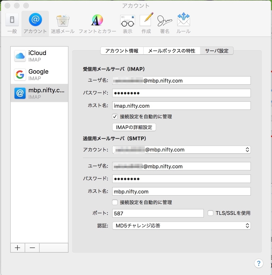This screenshot has height=275, width=272.
Task: Switch to the サーバ設定 tab
Action: click(217, 51)
